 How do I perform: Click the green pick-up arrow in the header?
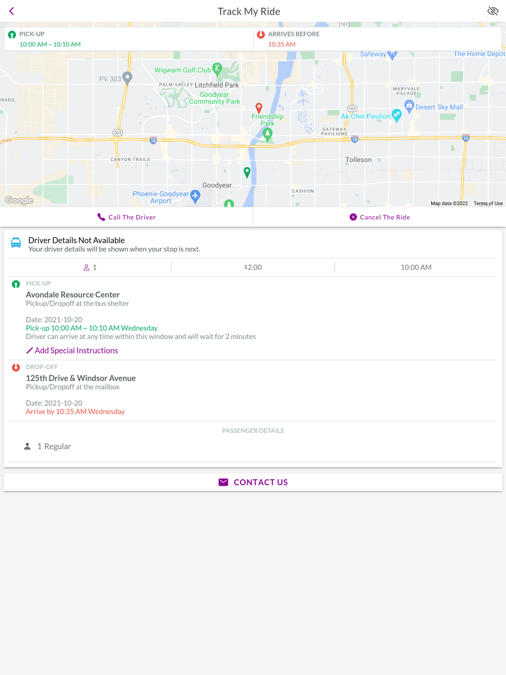(x=12, y=35)
